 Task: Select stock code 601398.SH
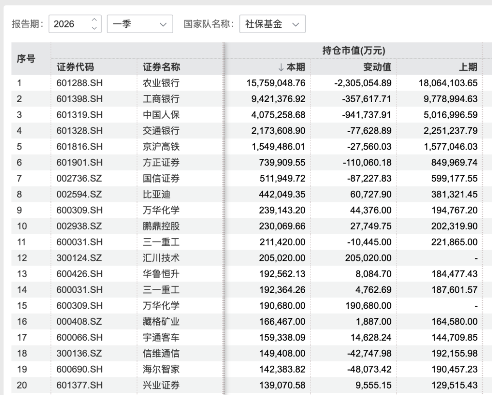coord(80,99)
